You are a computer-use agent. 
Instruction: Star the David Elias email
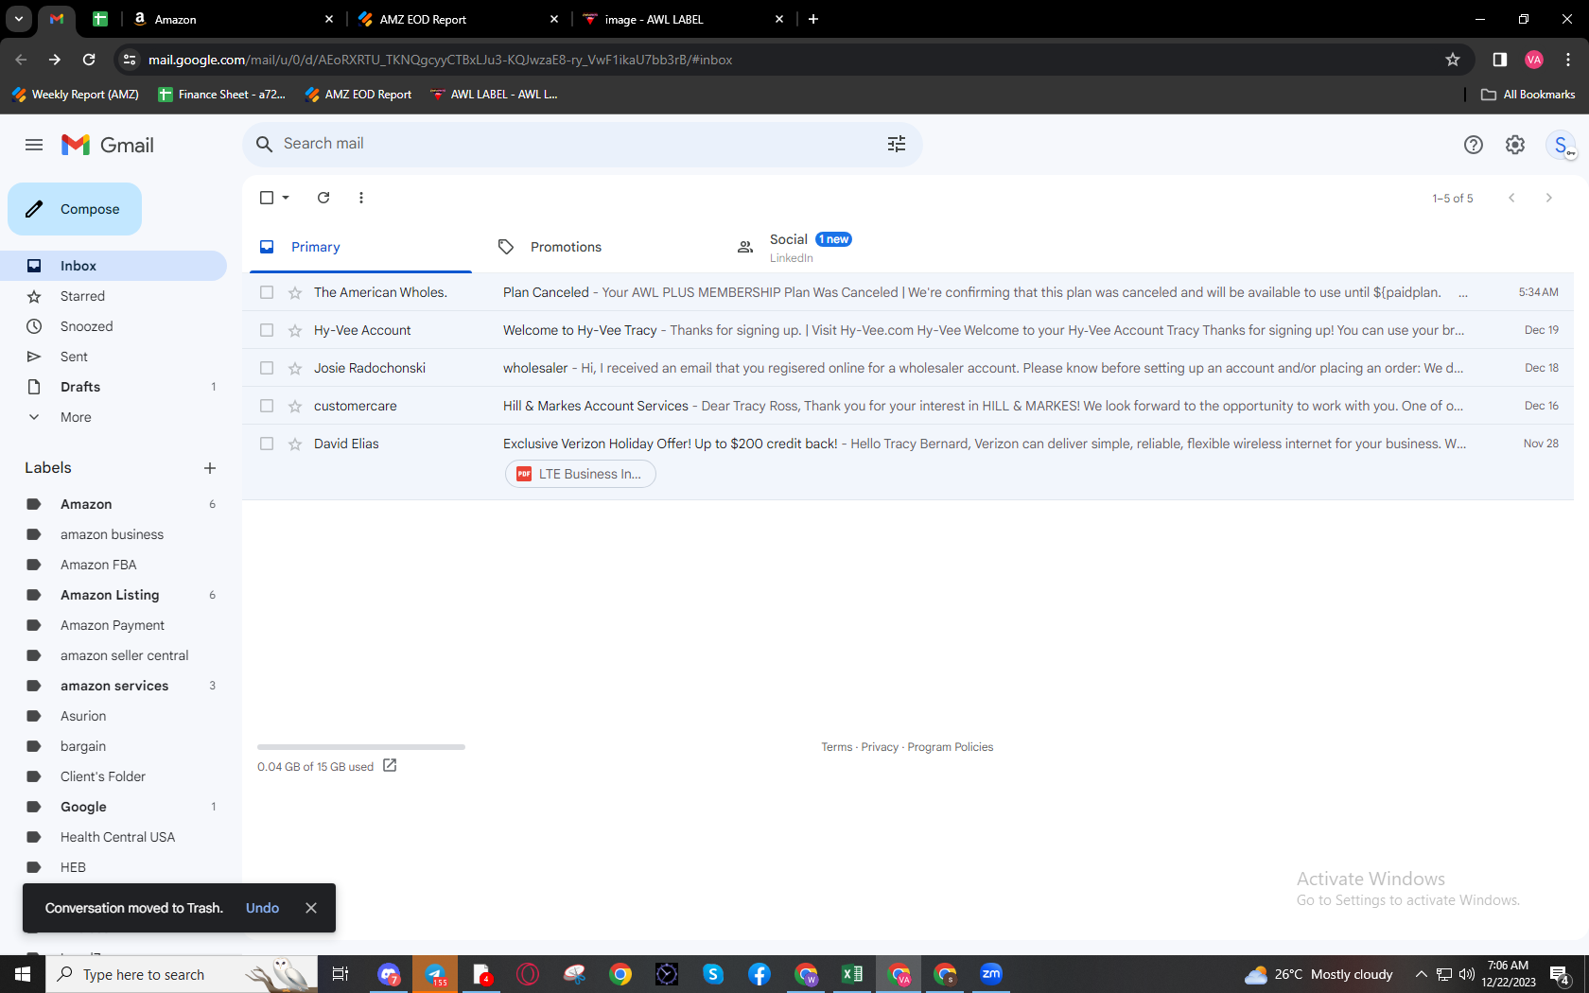[x=295, y=444]
